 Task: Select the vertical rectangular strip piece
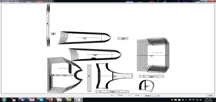pyautogui.click(x=89, y=78)
